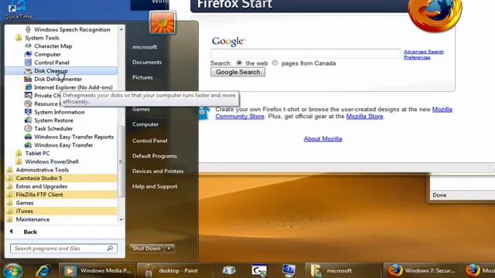Switch to Windows Media Player taskbar button

pyautogui.click(x=98, y=271)
